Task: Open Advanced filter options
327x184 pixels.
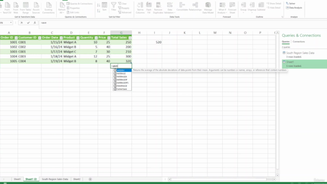Action: point(125,12)
